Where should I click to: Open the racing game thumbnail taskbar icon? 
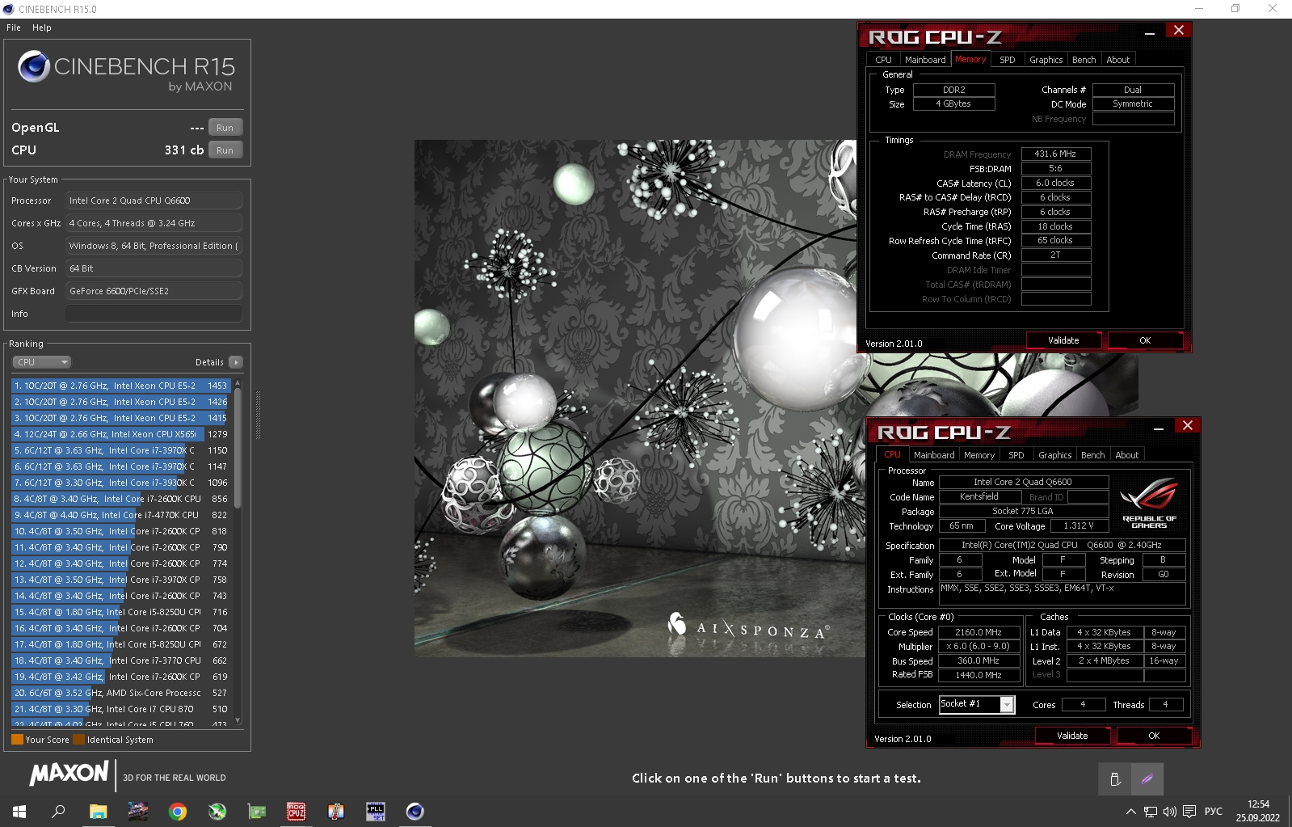tap(137, 812)
